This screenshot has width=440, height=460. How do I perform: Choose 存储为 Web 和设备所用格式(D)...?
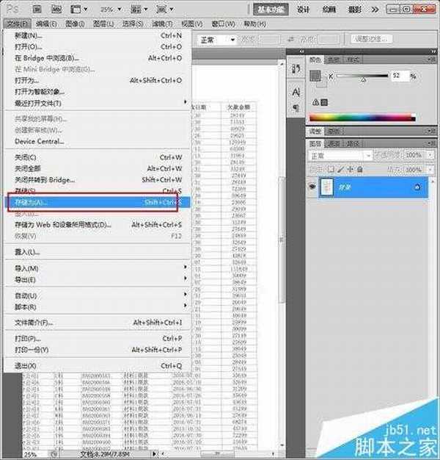click(x=98, y=225)
